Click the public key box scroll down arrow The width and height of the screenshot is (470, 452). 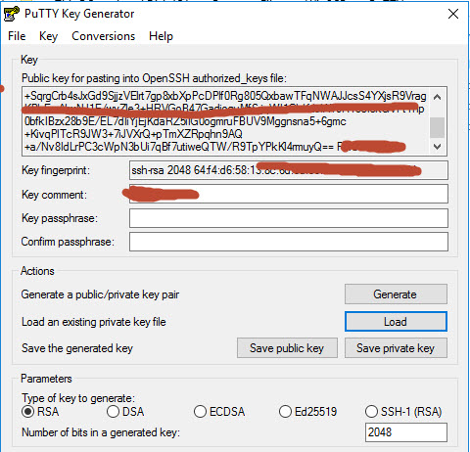438,147
